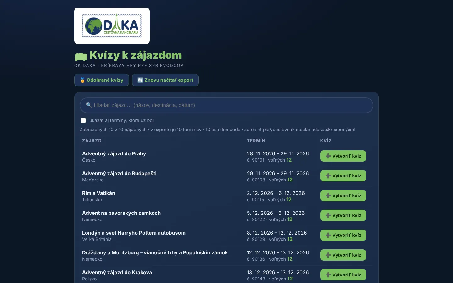Select the Drážďany a Moritzburg trip title

tap(155, 252)
